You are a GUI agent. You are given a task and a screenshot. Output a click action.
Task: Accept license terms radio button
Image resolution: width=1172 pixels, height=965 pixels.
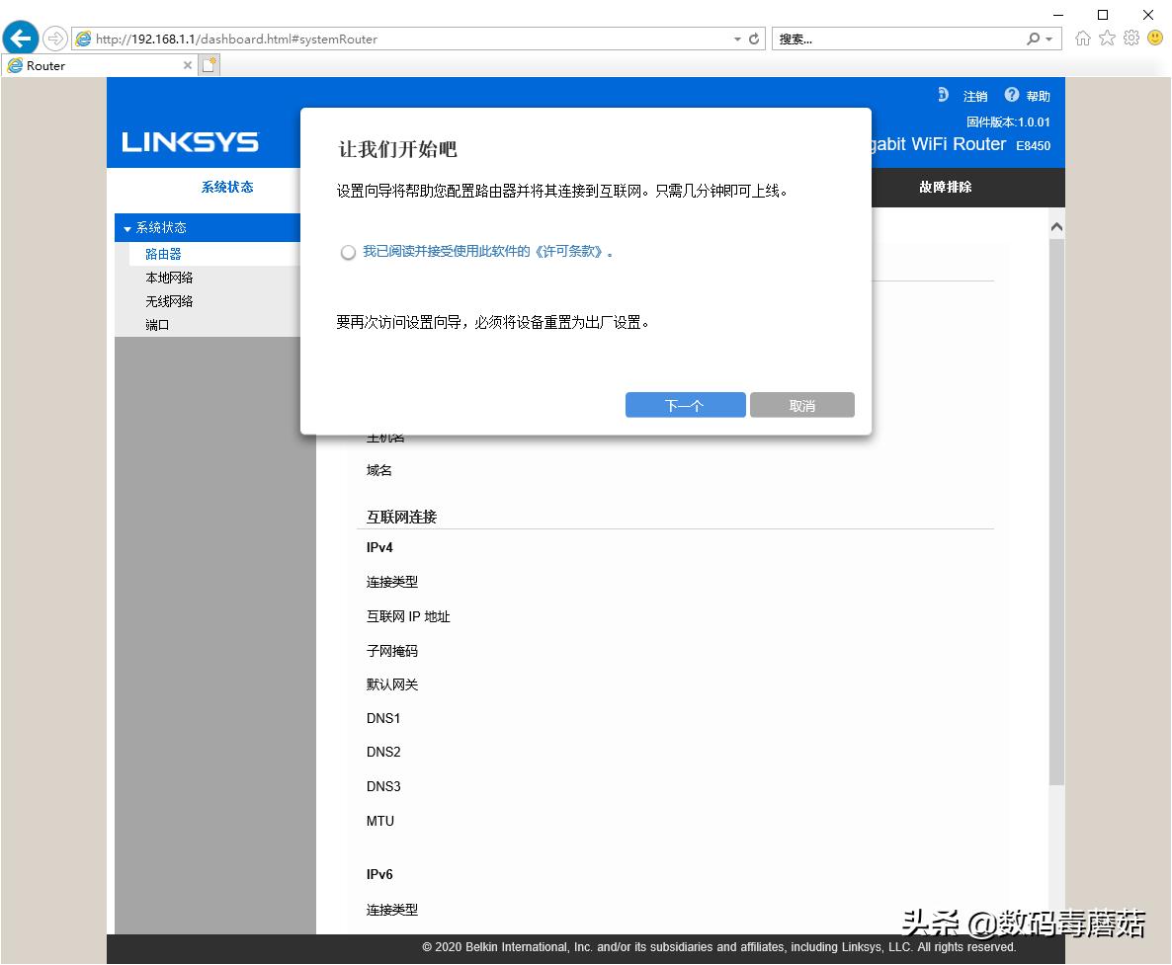tap(348, 253)
